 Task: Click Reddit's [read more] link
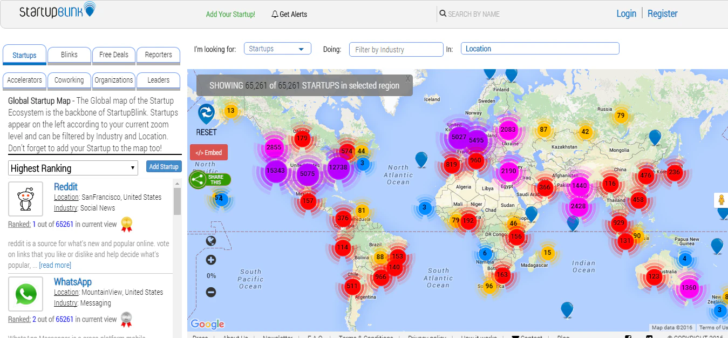coord(55,265)
